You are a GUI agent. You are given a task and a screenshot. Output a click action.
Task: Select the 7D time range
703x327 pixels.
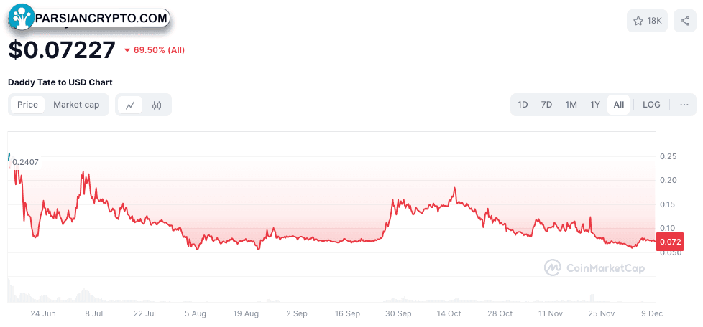[546, 105]
